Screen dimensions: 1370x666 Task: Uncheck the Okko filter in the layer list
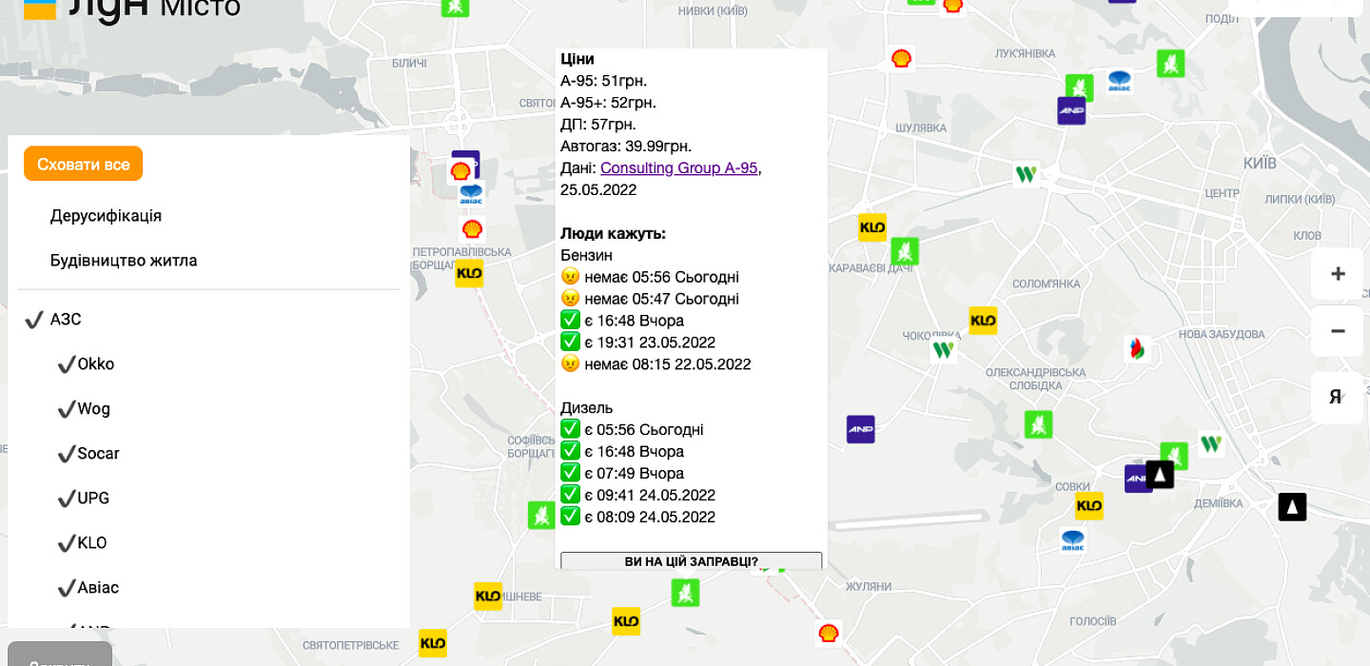click(66, 364)
